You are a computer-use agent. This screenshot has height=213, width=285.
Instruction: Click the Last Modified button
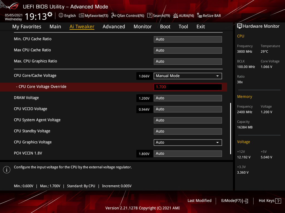tap(199, 201)
